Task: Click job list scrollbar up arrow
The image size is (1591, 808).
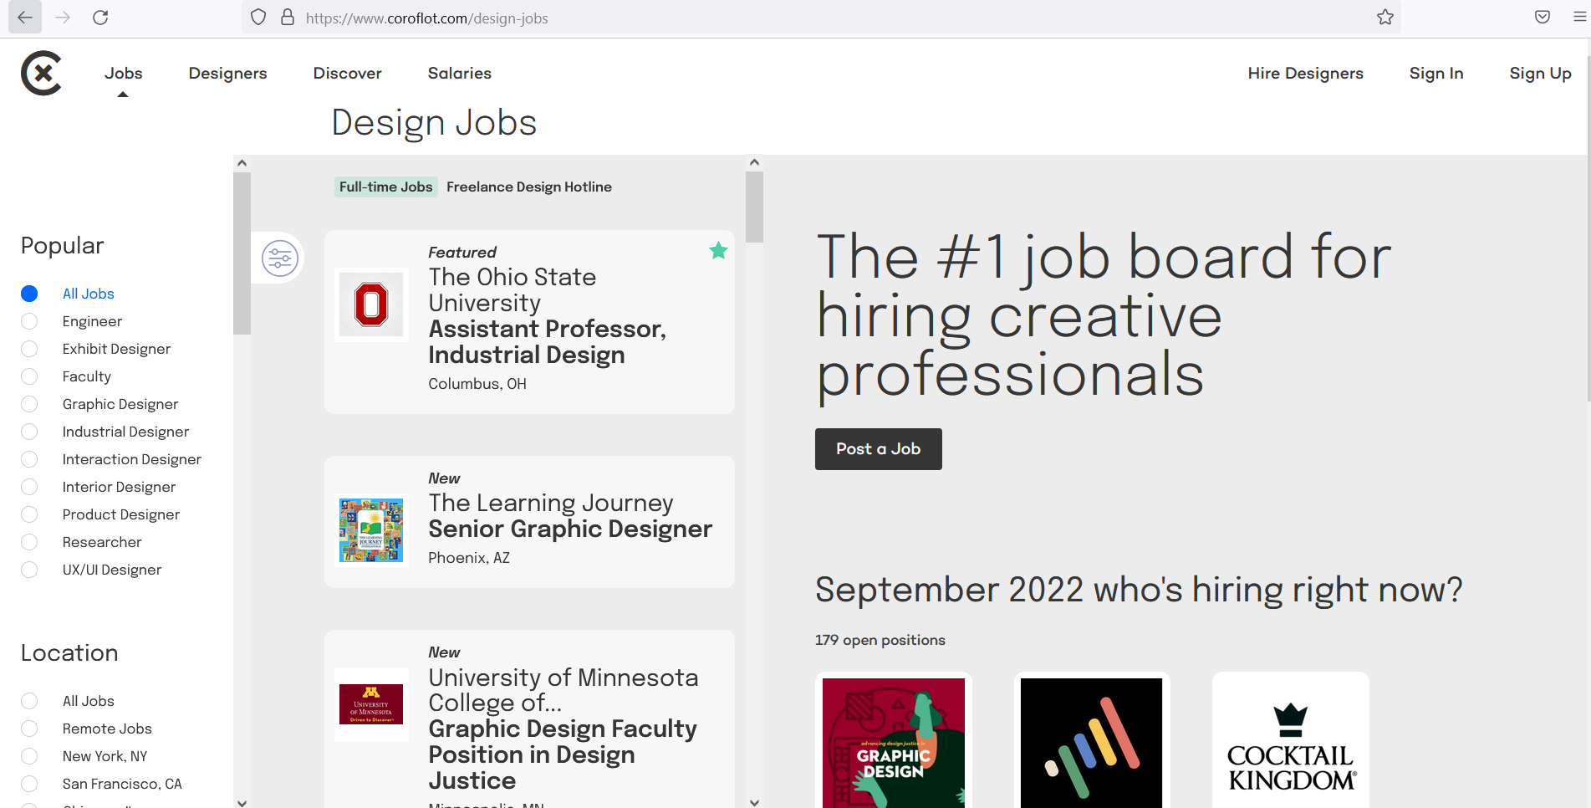Action: coord(754,163)
